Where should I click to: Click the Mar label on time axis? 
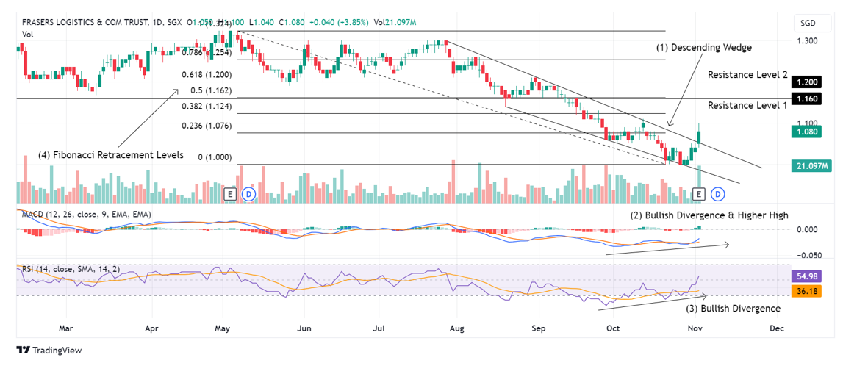tap(66, 328)
